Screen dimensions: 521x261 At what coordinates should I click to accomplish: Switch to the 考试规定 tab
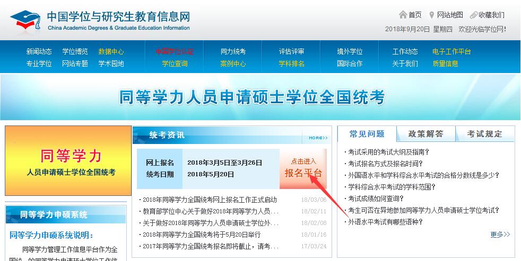[484, 134]
